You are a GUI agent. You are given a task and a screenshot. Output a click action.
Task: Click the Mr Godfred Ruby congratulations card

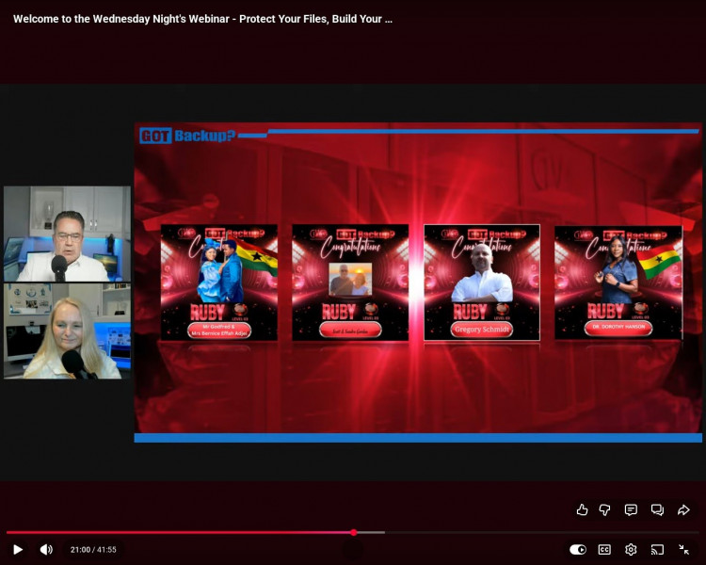[x=219, y=282]
